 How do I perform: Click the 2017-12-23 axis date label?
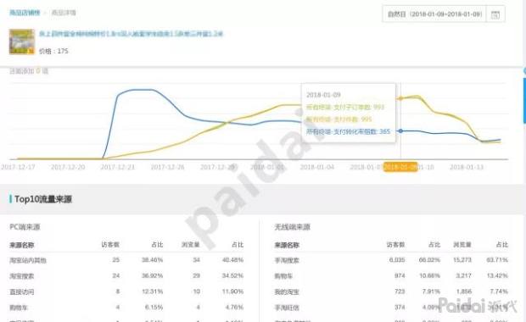click(118, 167)
